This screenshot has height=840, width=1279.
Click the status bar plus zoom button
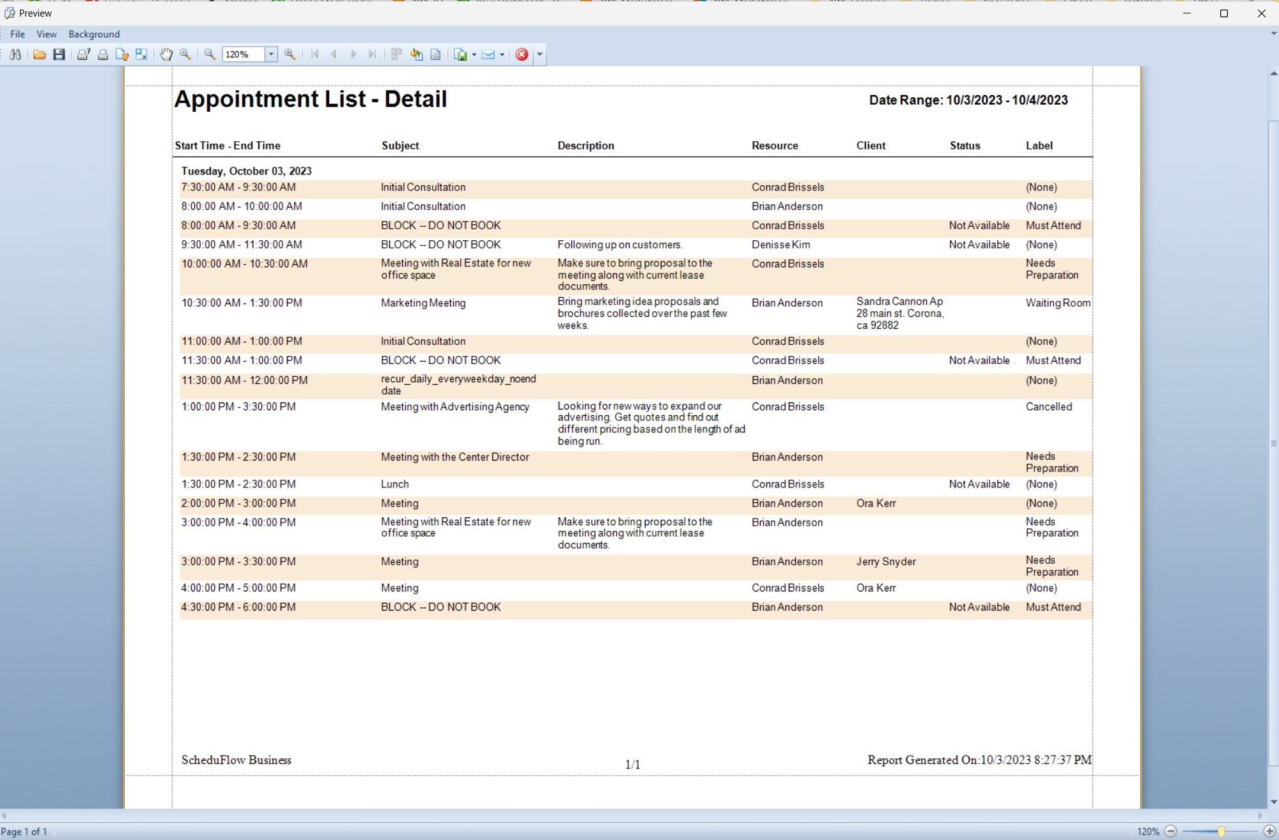coord(1269,831)
